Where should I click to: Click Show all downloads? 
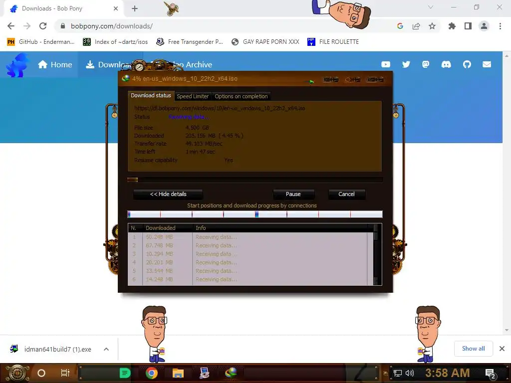pyautogui.click(x=474, y=349)
